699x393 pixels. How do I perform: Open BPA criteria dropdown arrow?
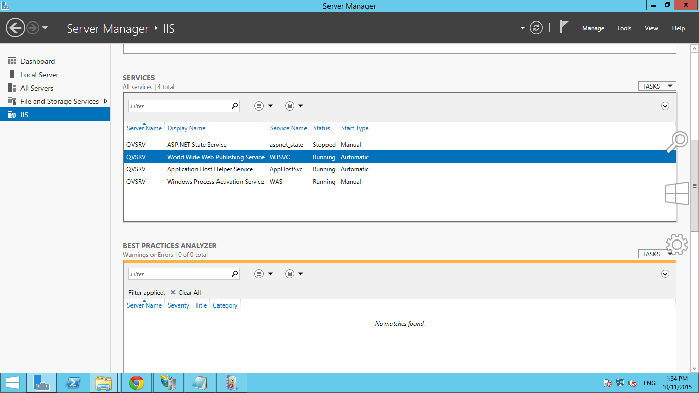click(271, 274)
